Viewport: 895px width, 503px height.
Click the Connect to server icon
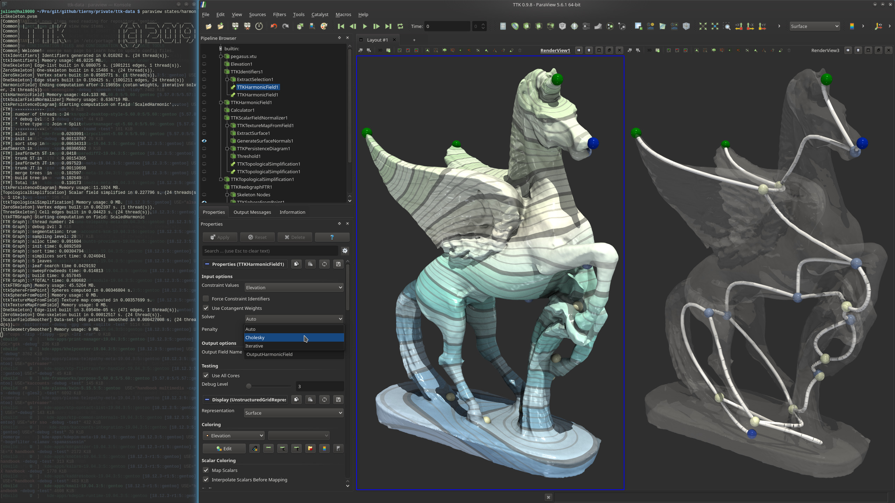[x=235, y=26]
